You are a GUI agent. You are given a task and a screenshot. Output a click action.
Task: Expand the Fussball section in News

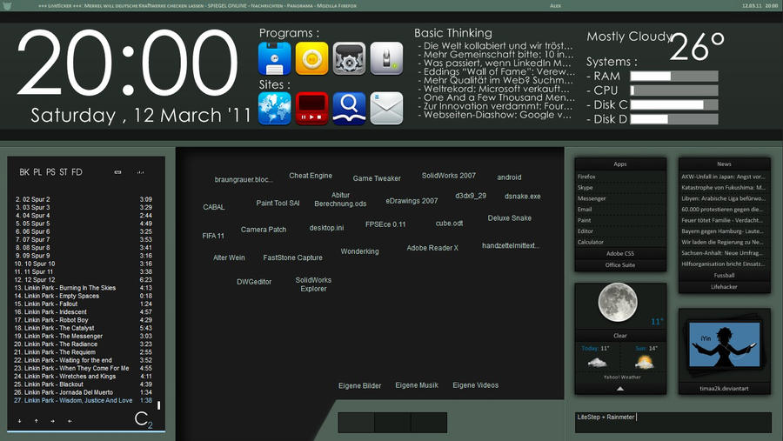click(x=724, y=275)
